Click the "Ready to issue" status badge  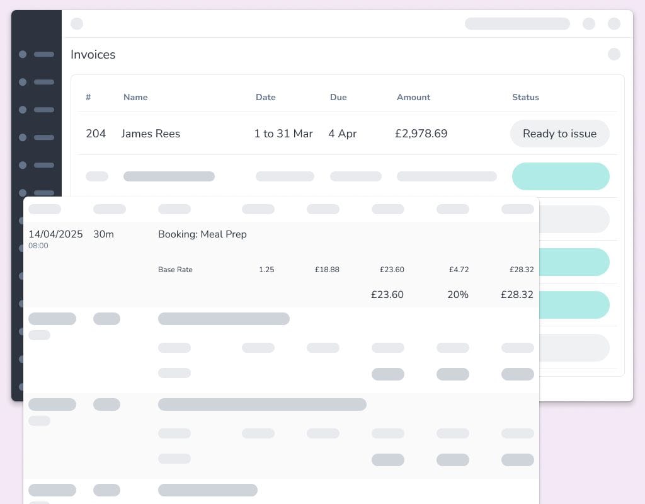click(x=559, y=134)
